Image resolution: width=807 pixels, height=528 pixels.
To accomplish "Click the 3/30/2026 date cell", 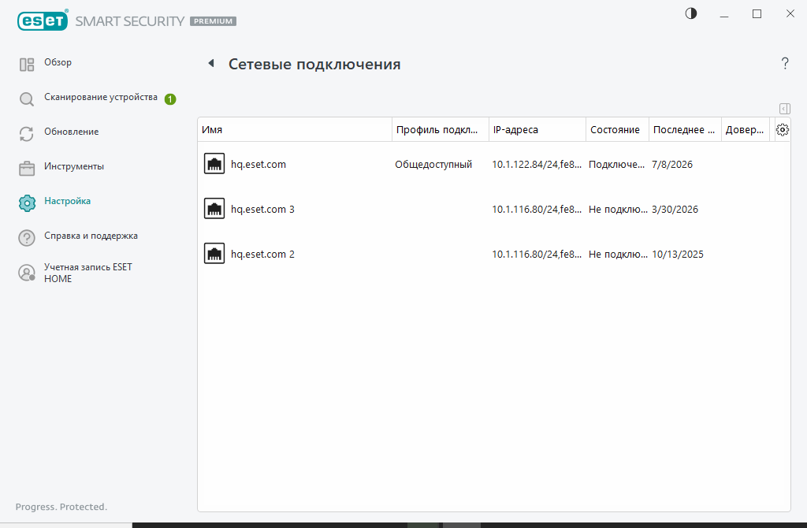I will click(675, 209).
